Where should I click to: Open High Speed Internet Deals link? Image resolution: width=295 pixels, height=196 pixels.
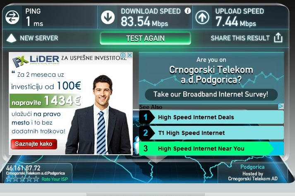click(x=211, y=117)
